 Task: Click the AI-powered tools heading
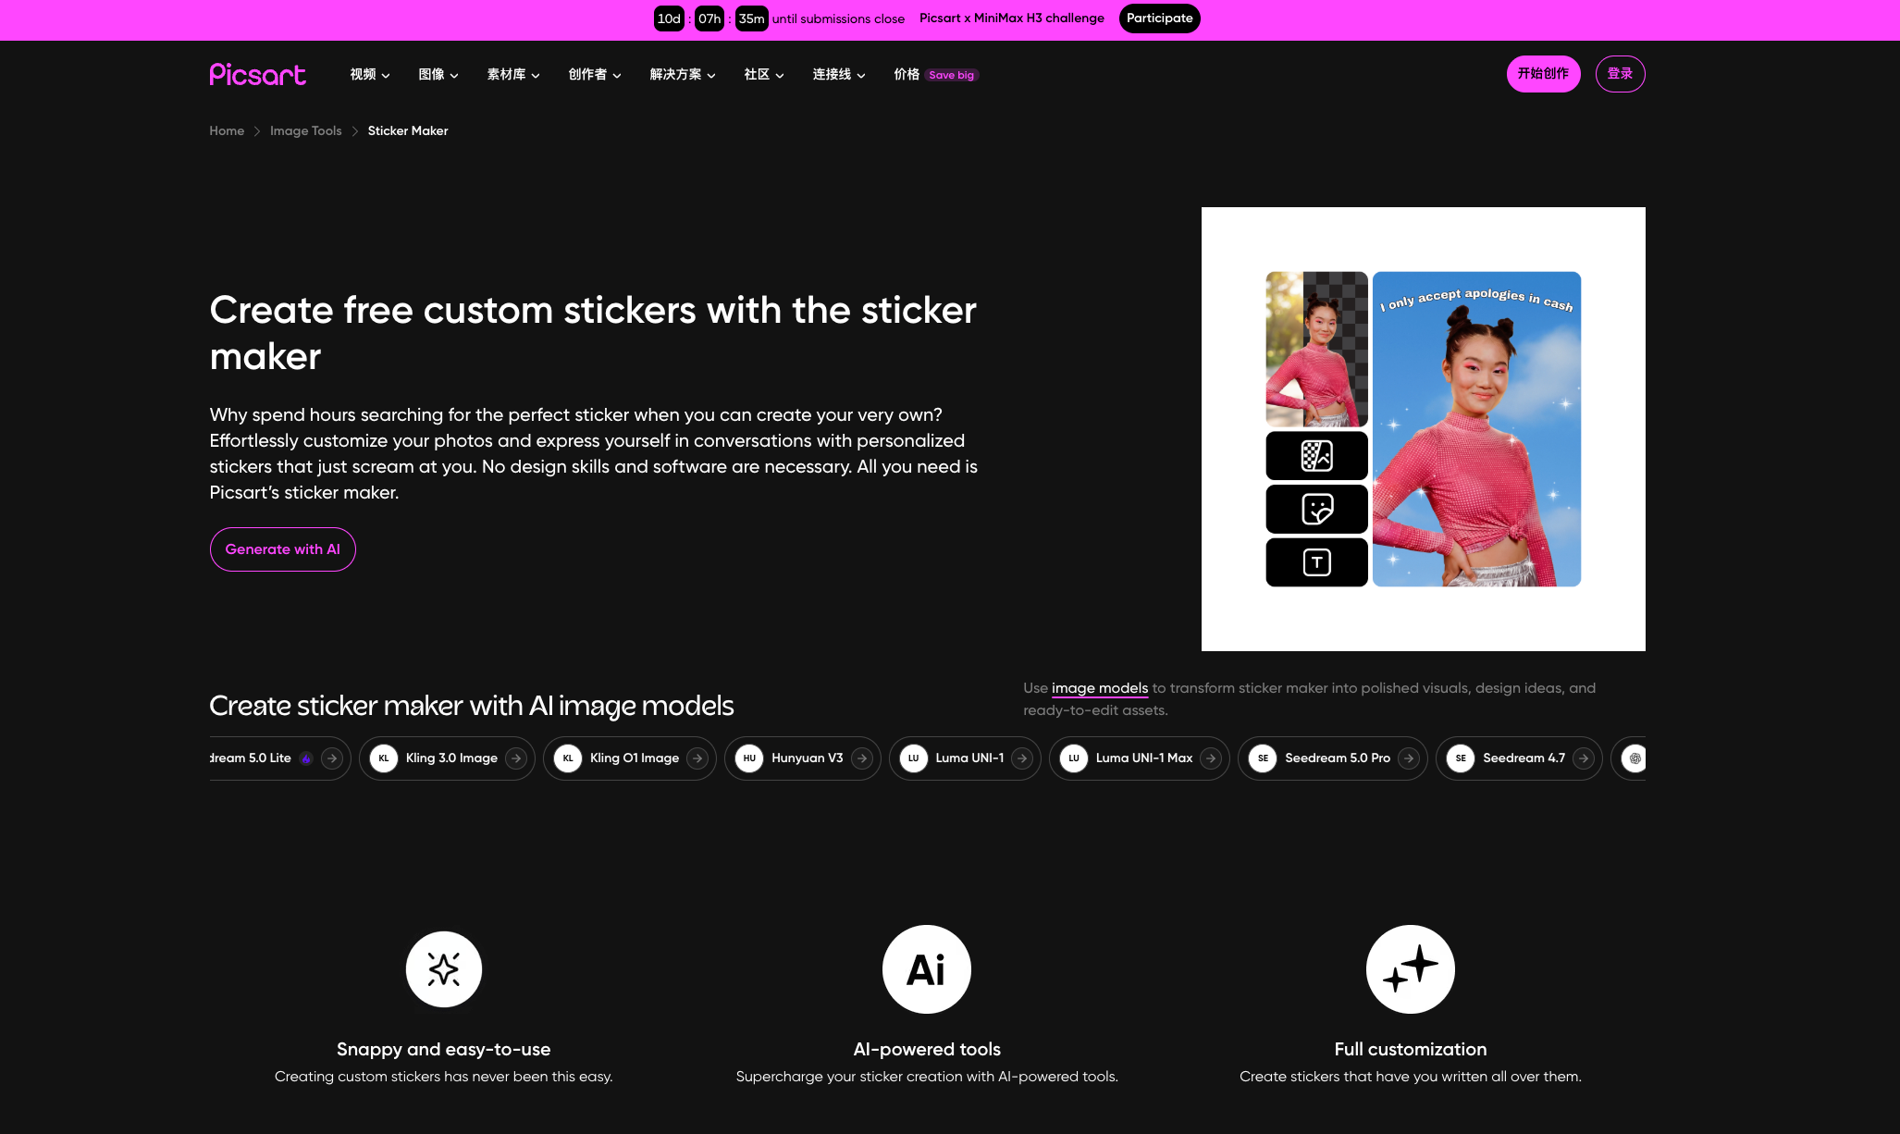pyautogui.click(x=927, y=1049)
